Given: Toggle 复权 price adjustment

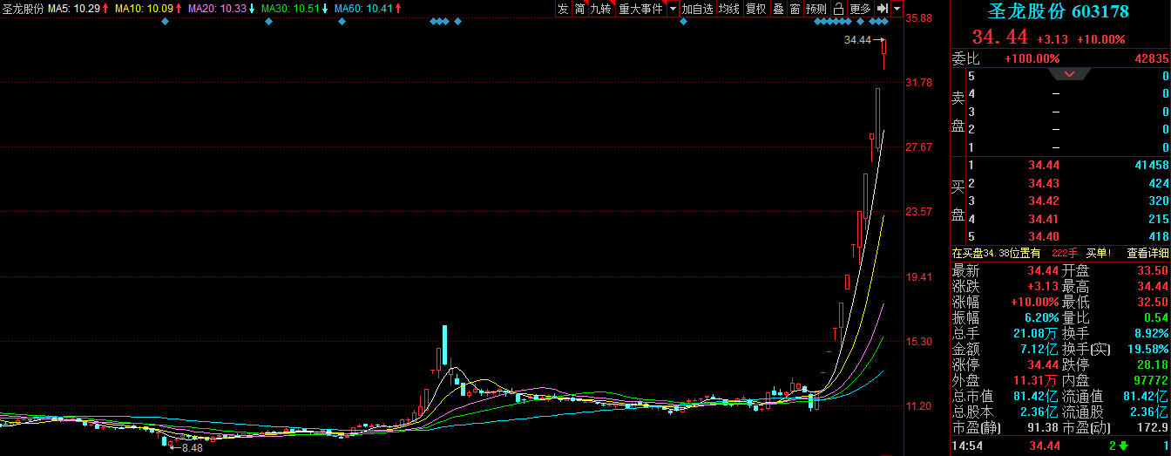Looking at the screenshot, I should (755, 9).
